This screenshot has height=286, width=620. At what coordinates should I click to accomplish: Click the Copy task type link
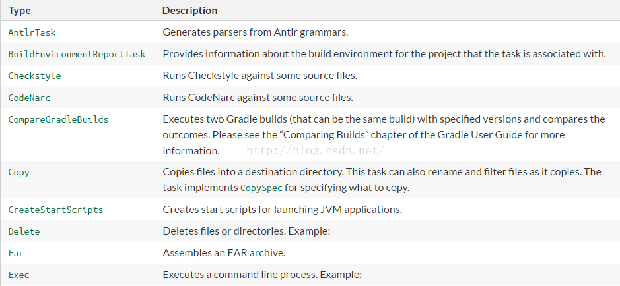click(x=18, y=172)
